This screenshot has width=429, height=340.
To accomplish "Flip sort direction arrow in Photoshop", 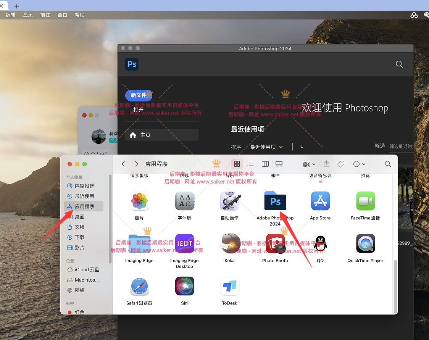I will coord(302,147).
